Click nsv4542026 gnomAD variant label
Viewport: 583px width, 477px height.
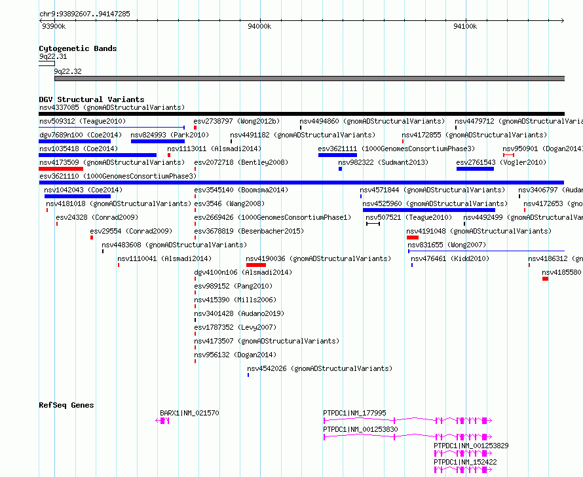coord(320,369)
